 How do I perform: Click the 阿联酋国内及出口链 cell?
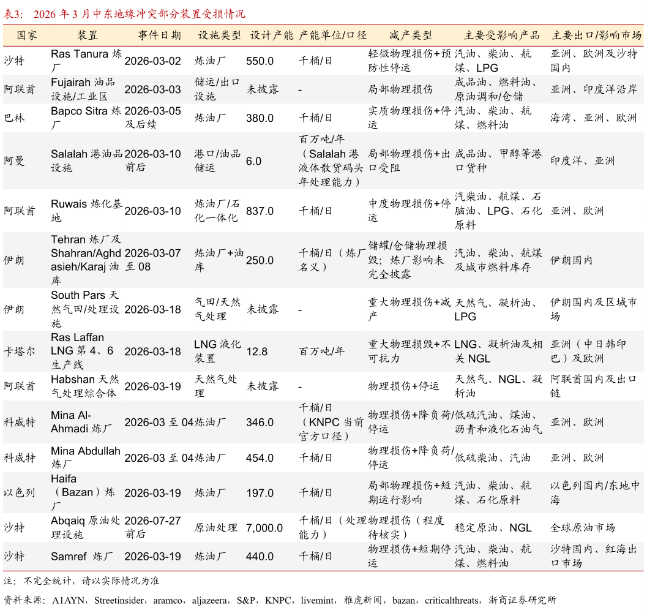(x=594, y=386)
